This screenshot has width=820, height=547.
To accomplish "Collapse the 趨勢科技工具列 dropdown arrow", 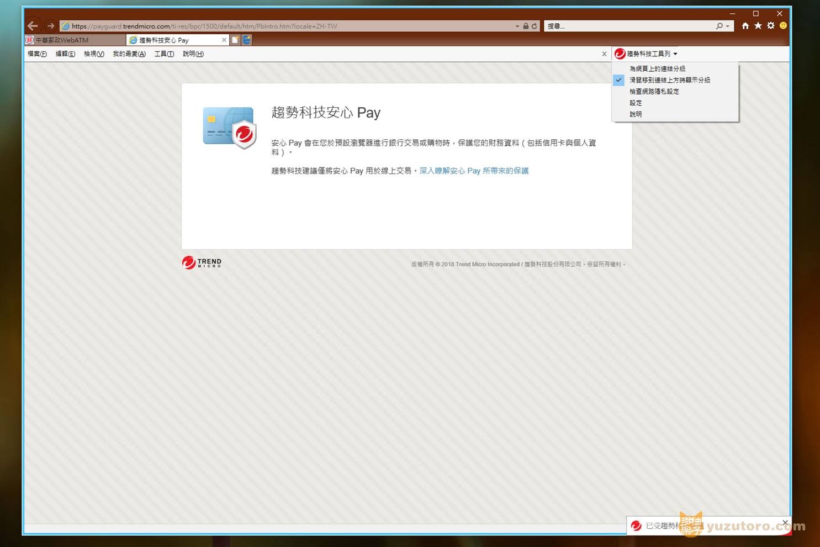I will tap(675, 54).
